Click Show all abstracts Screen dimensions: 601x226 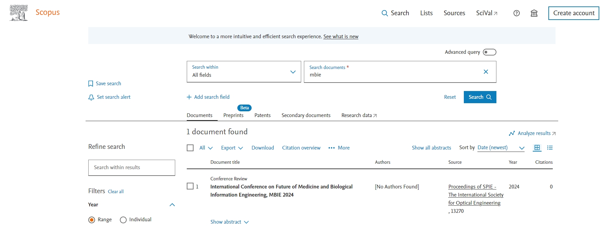[431, 148]
